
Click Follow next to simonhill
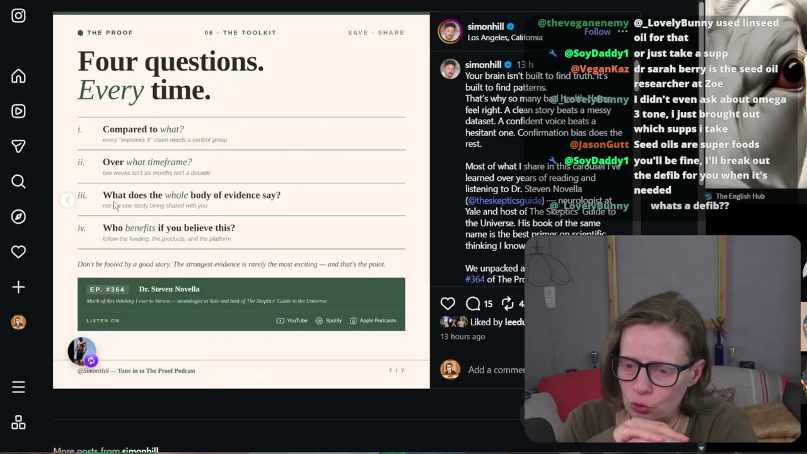coord(597,32)
